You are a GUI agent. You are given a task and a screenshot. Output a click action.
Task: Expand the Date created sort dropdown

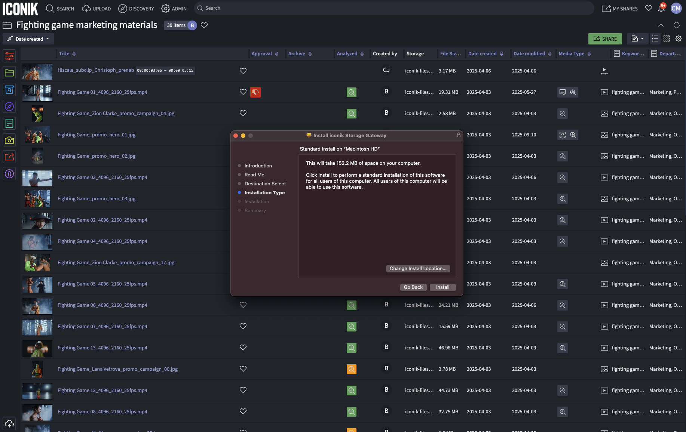(28, 39)
